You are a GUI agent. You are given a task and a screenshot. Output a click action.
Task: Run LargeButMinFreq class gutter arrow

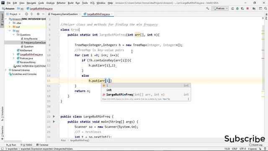coord(54,117)
